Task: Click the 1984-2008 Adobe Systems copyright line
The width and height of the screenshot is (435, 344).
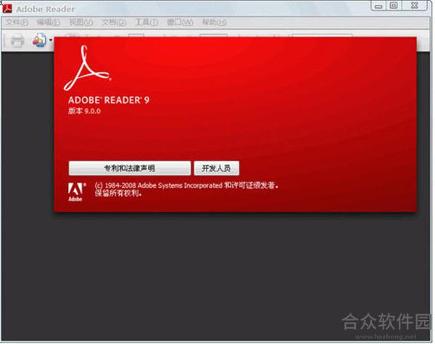Action: click(x=186, y=185)
